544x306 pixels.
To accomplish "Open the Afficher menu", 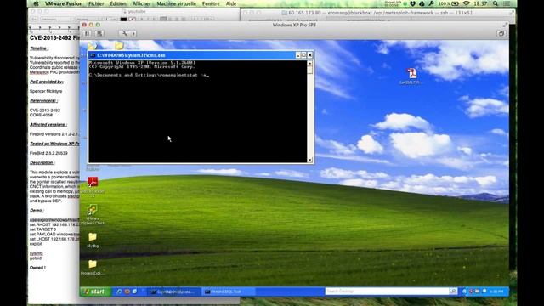I will [x=142, y=3].
